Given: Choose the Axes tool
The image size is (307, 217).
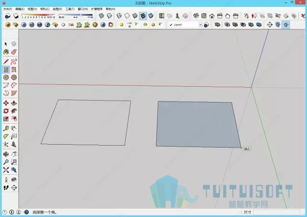Looking at the screenshot, I should 6,145.
